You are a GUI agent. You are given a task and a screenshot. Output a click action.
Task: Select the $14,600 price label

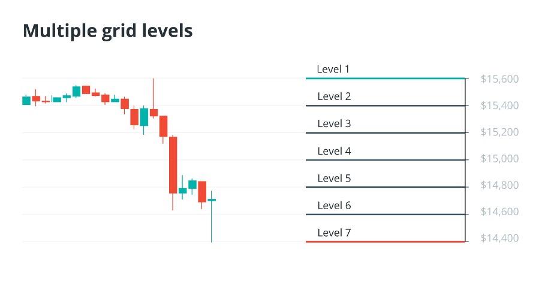(x=499, y=212)
